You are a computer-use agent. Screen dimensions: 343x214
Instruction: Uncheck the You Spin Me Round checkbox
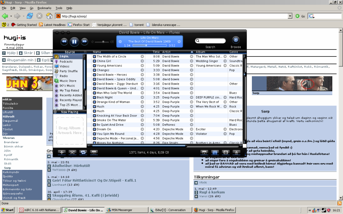(x=94, y=134)
